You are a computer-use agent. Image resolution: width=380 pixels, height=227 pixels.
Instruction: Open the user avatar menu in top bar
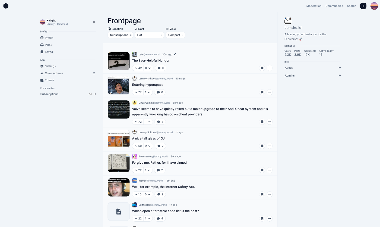[x=374, y=6]
